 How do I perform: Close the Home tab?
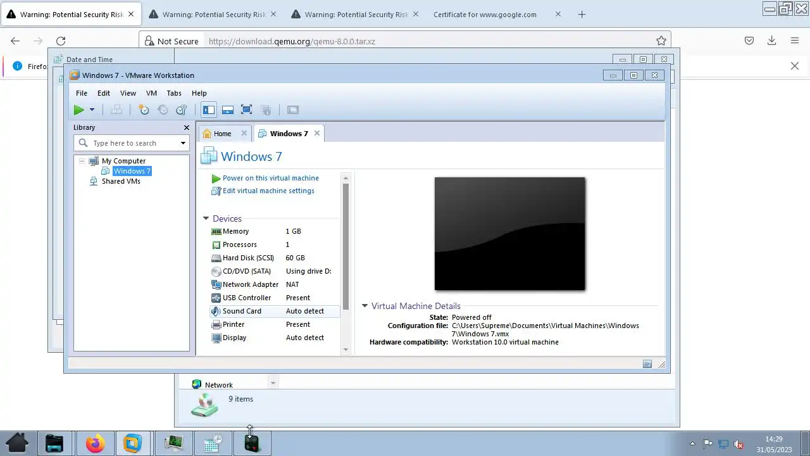244,134
